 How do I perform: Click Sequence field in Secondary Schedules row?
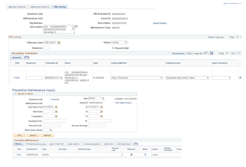pyautogui.click(x=34, y=78)
